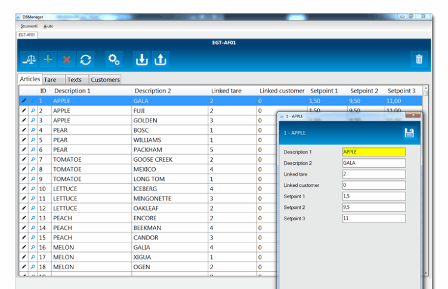Screen dimensions: 448x289
Task: Click pencil icon for BEEKMAN row
Action: tap(24, 227)
